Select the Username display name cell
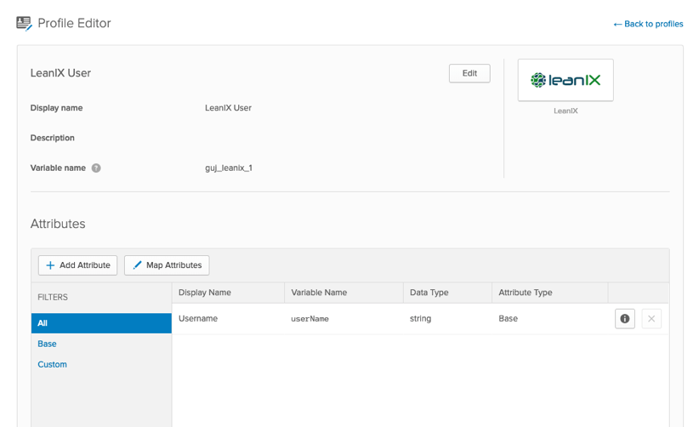This screenshot has width=699, height=427. pyautogui.click(x=198, y=318)
